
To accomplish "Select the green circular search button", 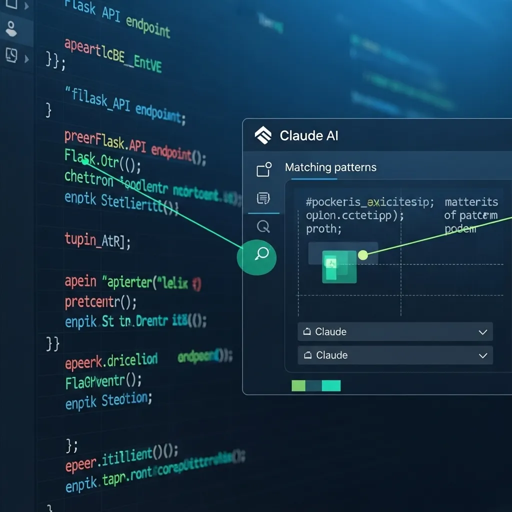I will click(x=257, y=257).
